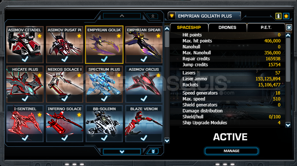Click the single down chevron below ship grid

click(122, 151)
